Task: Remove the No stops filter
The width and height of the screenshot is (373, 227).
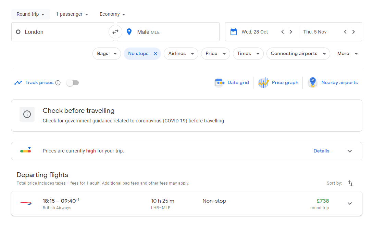Action: [155, 54]
